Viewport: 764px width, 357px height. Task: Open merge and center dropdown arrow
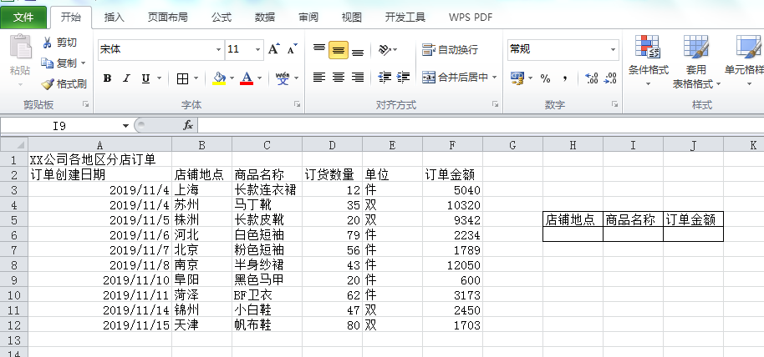pos(495,78)
